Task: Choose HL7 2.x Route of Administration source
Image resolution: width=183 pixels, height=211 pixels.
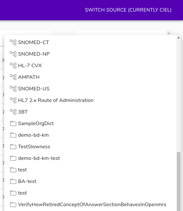Action: (90, 100)
